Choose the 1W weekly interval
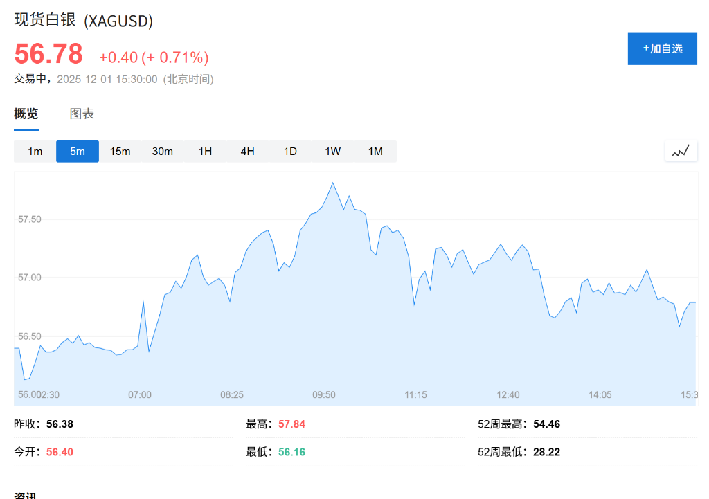The width and height of the screenshot is (709, 499). (332, 151)
